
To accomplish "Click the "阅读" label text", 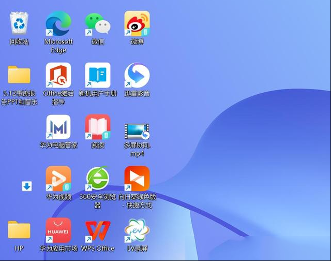I will (x=98, y=145).
